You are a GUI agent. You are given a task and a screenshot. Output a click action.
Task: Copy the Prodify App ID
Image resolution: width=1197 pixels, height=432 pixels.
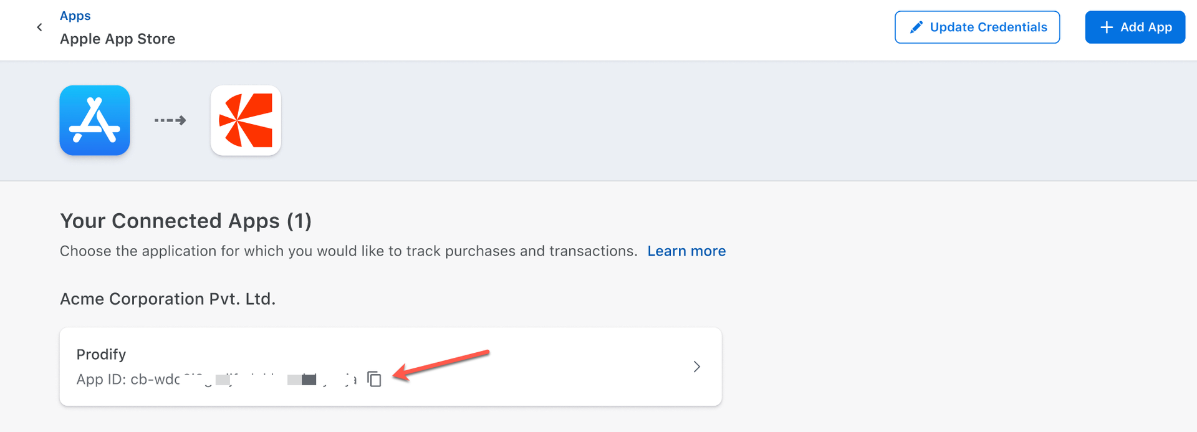tap(374, 378)
